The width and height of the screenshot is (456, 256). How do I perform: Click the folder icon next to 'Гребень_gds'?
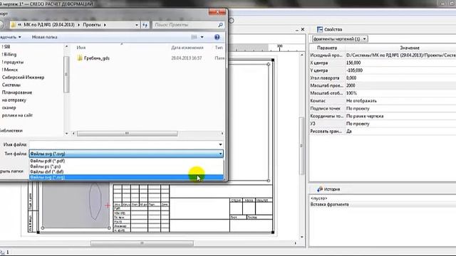click(x=80, y=58)
